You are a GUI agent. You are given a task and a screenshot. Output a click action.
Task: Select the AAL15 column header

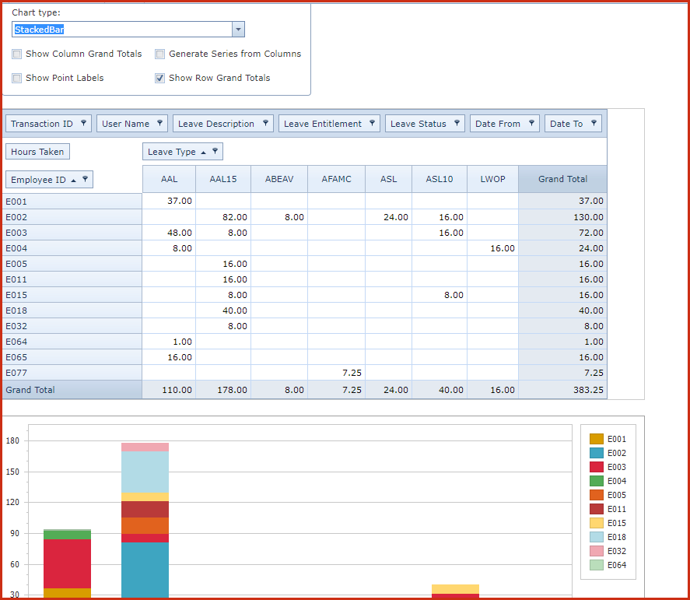coord(223,179)
